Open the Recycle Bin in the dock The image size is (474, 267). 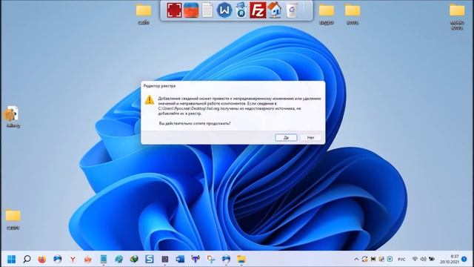[x=292, y=10]
